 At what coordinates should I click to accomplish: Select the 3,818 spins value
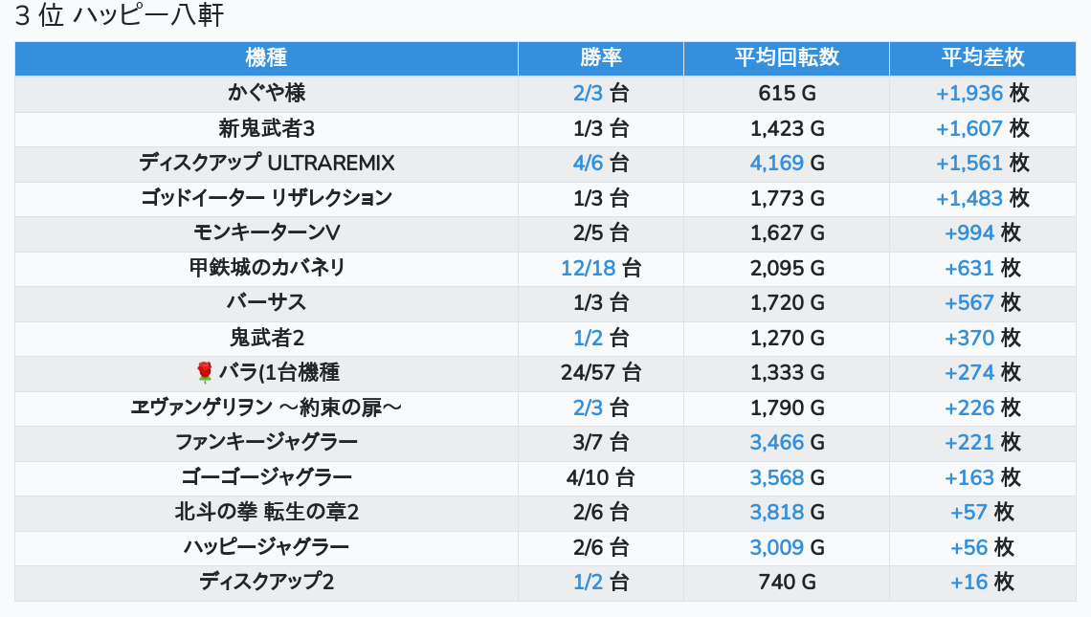coord(776,512)
